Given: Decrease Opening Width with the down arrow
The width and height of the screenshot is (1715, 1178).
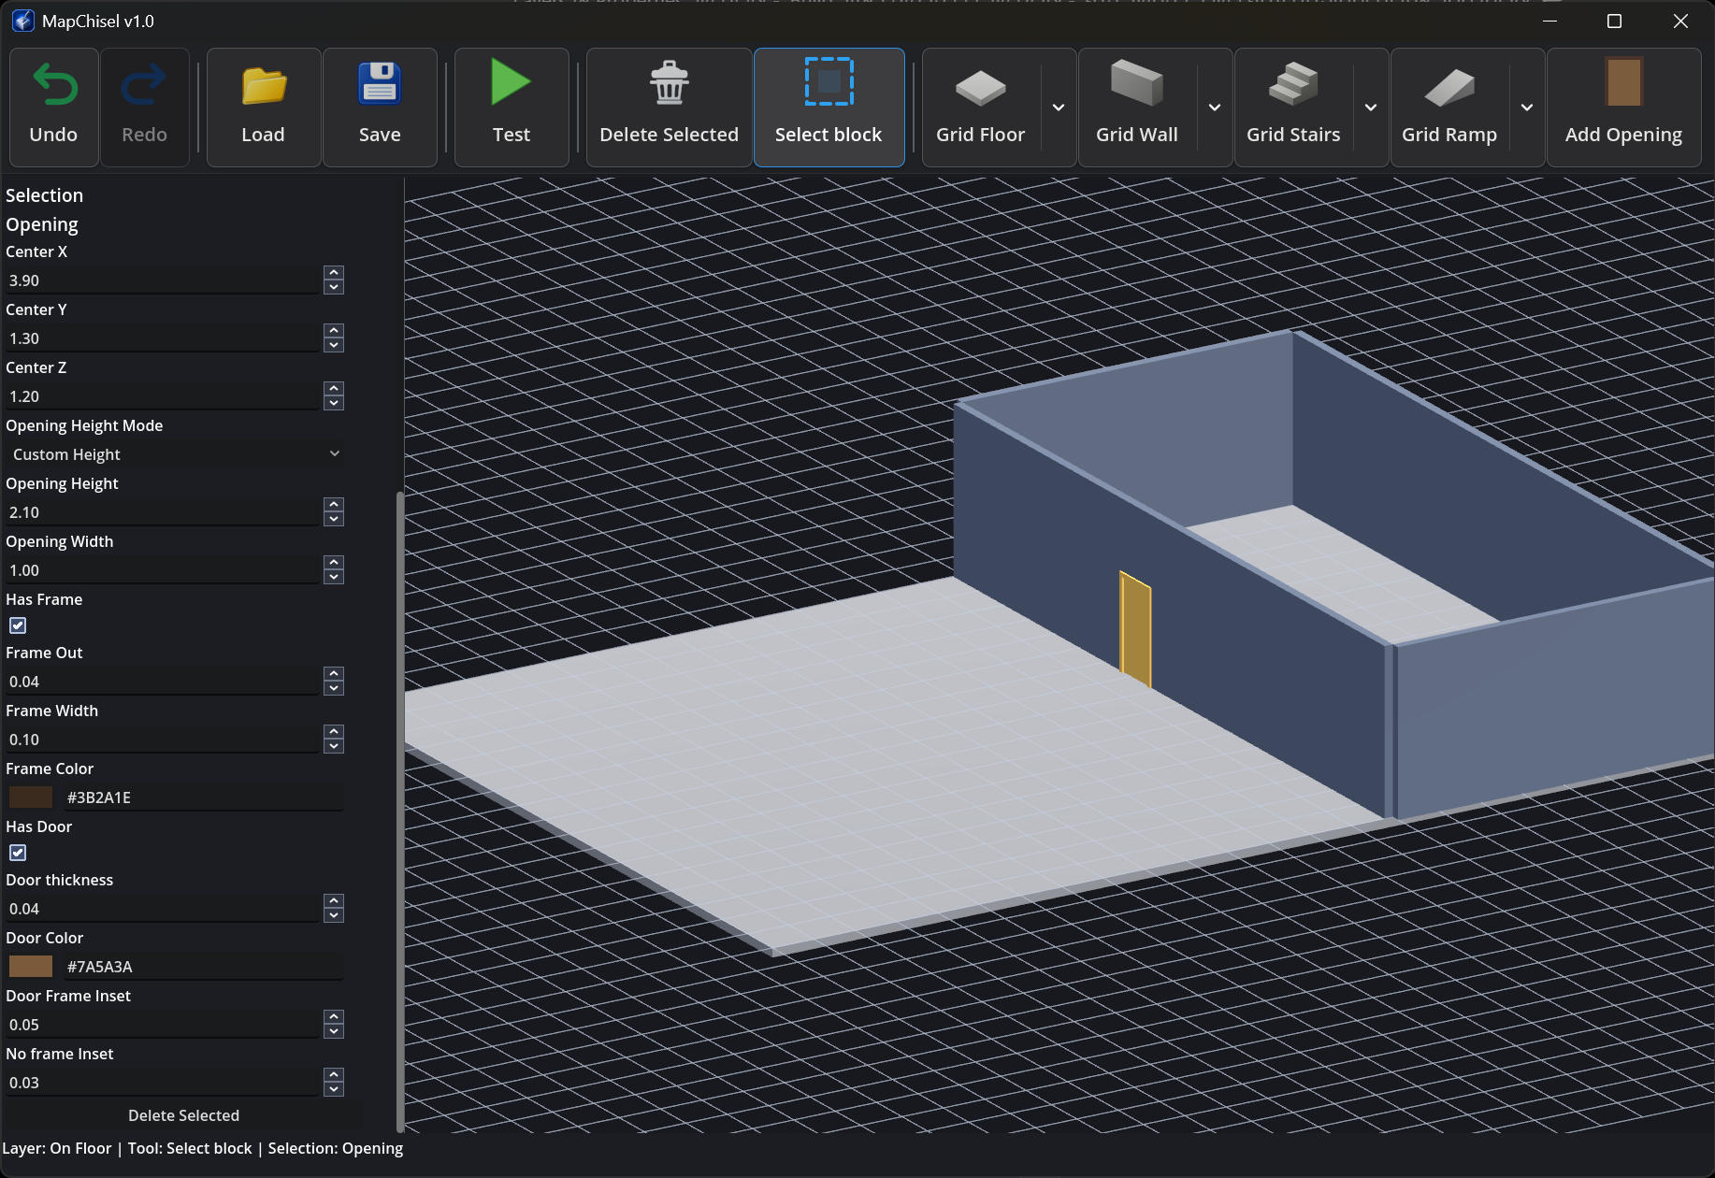Looking at the screenshot, I should click(x=334, y=577).
